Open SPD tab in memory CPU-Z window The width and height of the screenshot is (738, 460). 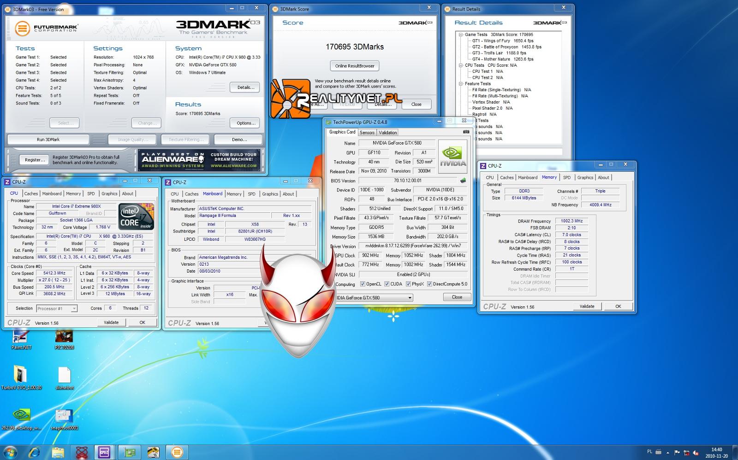pos(567,178)
